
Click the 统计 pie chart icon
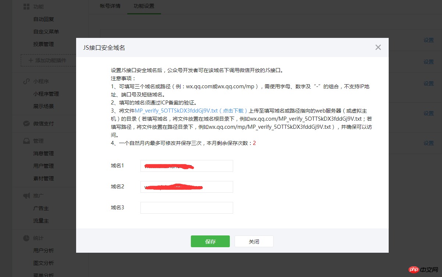[x=26, y=238]
